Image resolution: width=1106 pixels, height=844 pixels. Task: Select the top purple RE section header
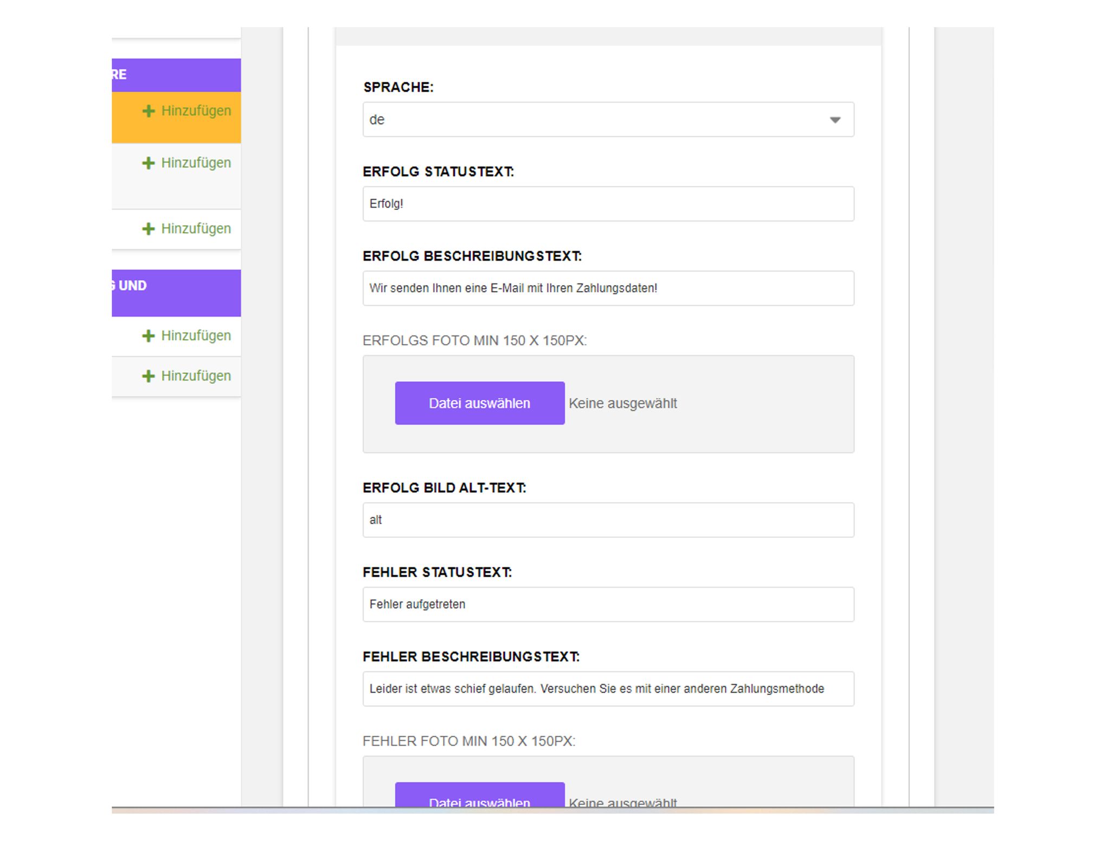click(x=176, y=75)
